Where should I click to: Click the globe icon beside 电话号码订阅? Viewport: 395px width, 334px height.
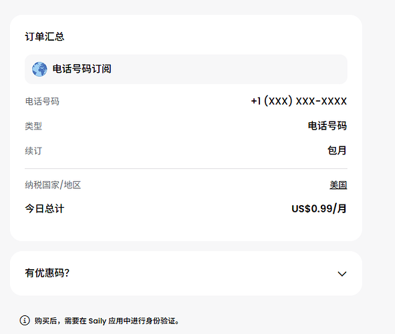39,69
